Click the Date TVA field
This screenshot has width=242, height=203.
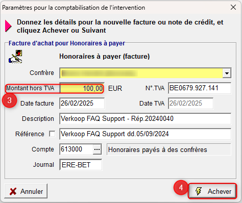click(190, 103)
